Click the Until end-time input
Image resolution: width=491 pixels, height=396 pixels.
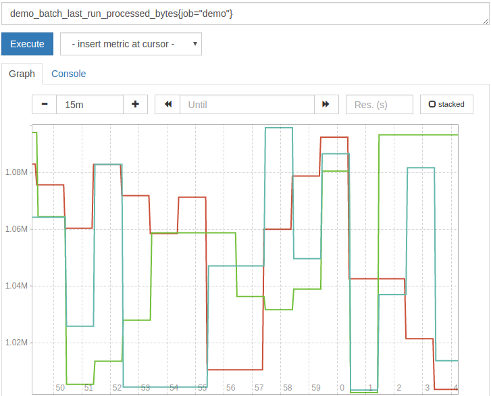pos(248,104)
